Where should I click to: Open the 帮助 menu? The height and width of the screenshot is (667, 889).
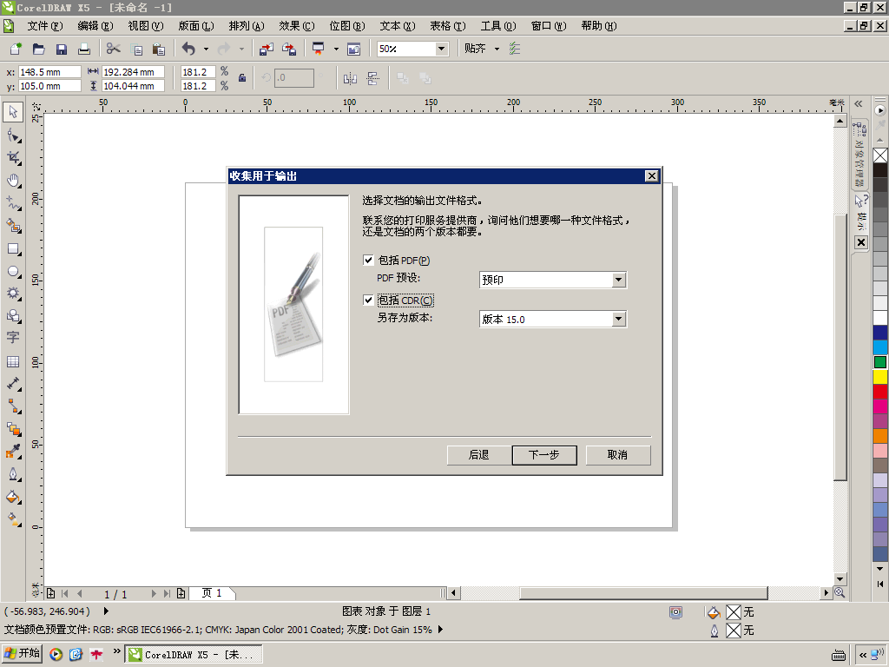click(599, 26)
